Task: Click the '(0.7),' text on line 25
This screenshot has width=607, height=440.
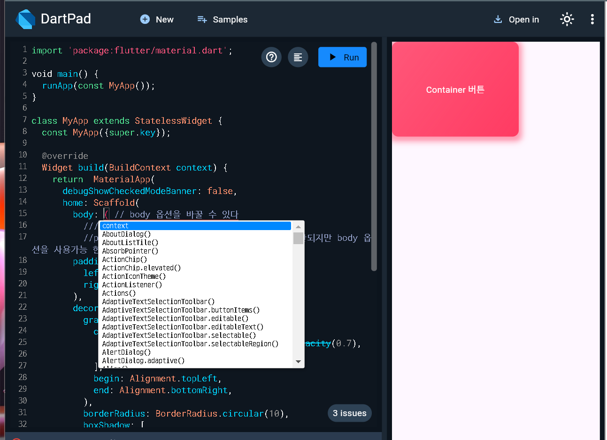Action: pos(346,343)
